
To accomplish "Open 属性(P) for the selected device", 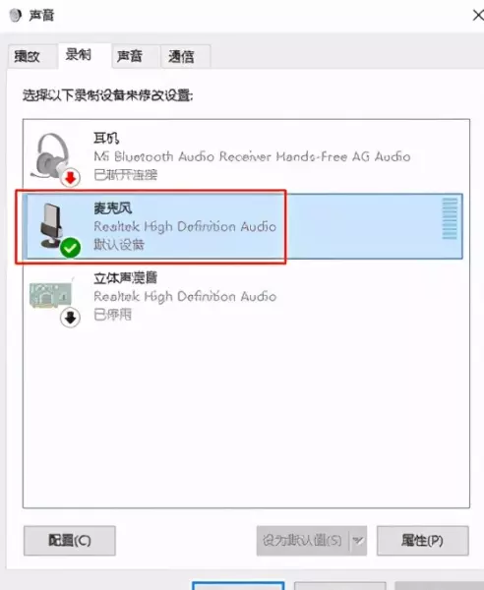I will 423,541.
